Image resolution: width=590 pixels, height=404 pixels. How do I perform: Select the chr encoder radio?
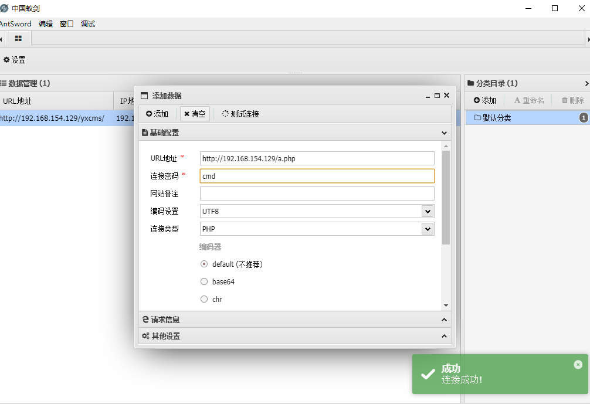coord(204,299)
